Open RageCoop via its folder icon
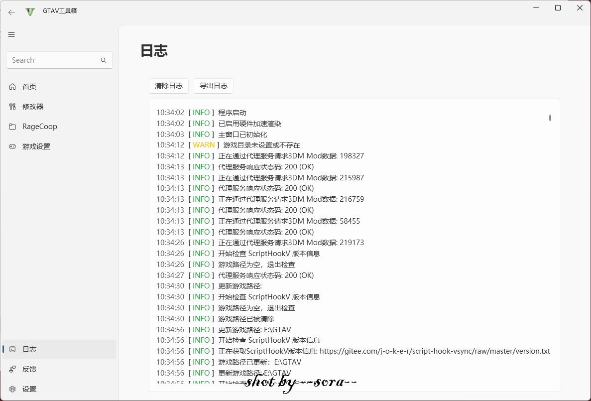591x401 pixels. tap(12, 127)
